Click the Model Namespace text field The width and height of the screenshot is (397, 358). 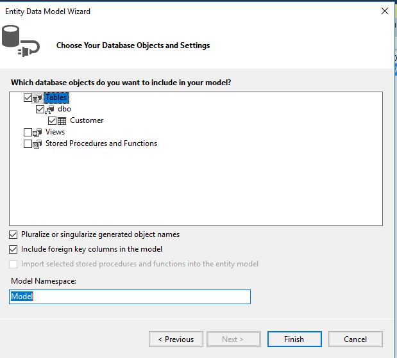tap(130, 297)
